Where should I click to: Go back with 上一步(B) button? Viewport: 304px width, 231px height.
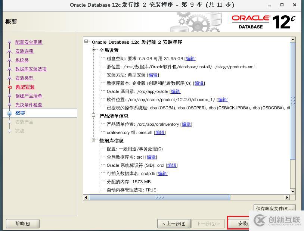pyautogui.click(x=174, y=224)
